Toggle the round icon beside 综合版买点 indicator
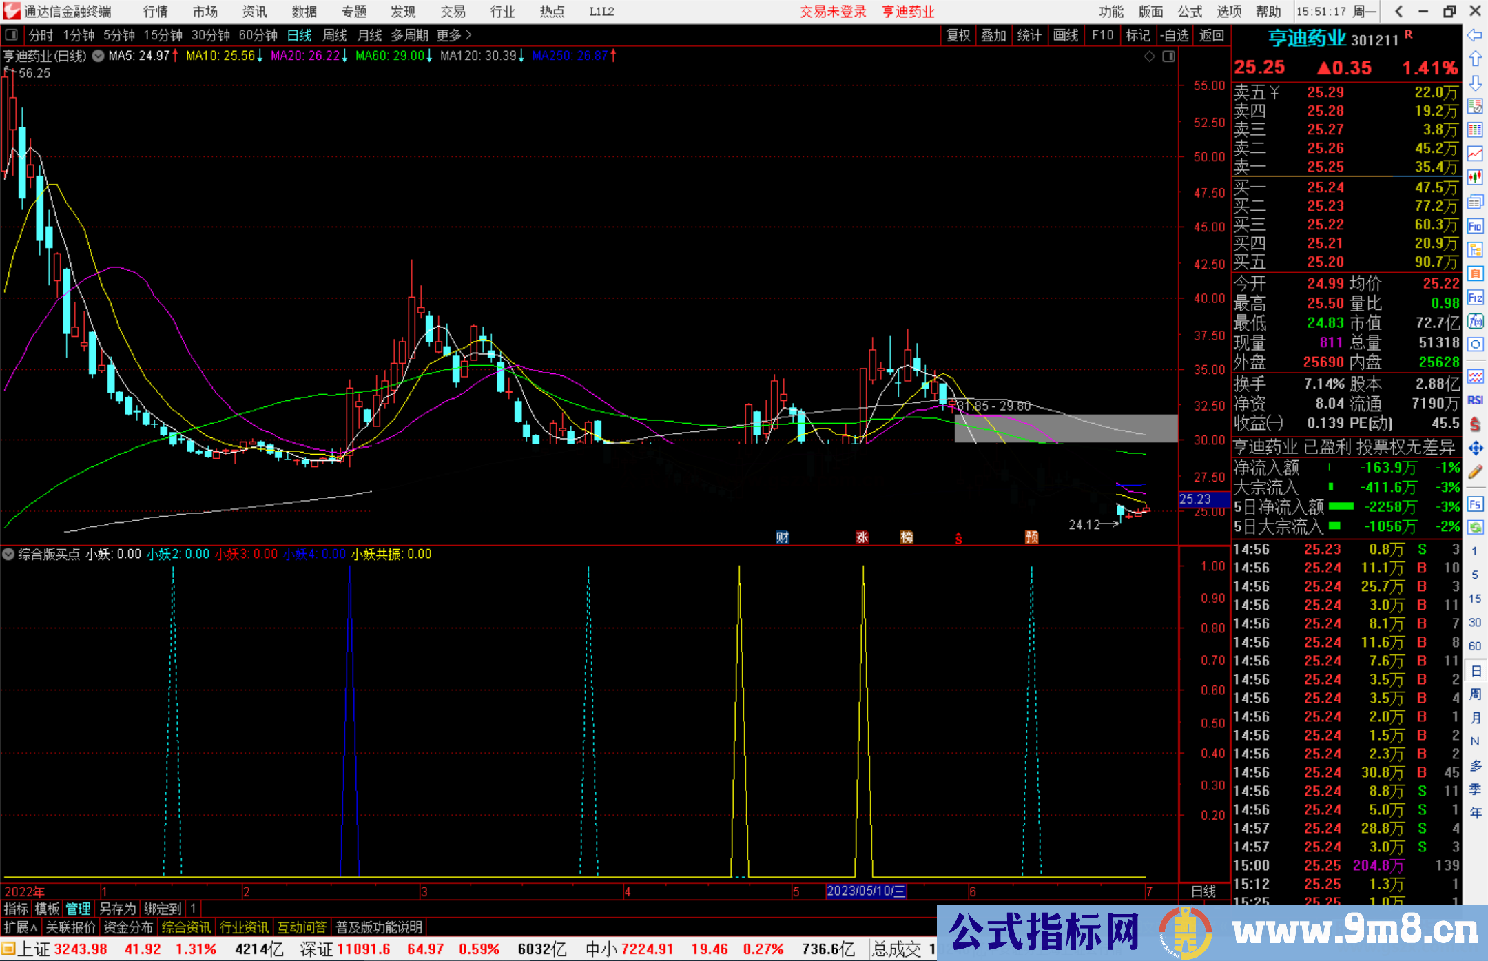Viewport: 1488px width, 961px height. 8,554
